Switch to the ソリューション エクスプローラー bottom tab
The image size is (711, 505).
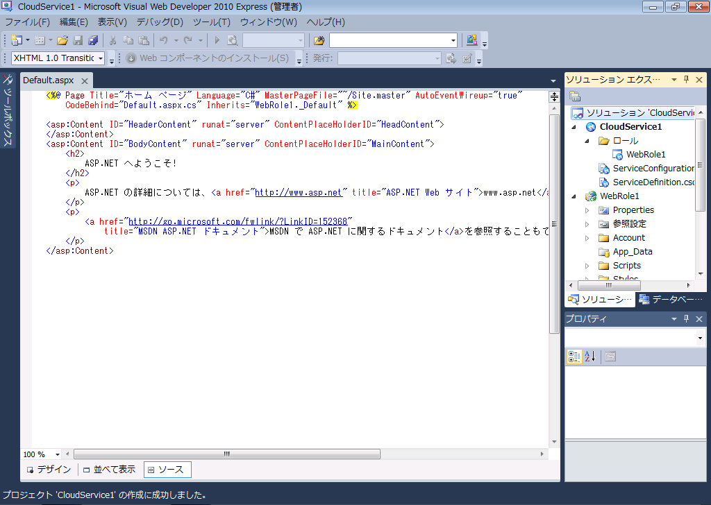click(x=601, y=300)
